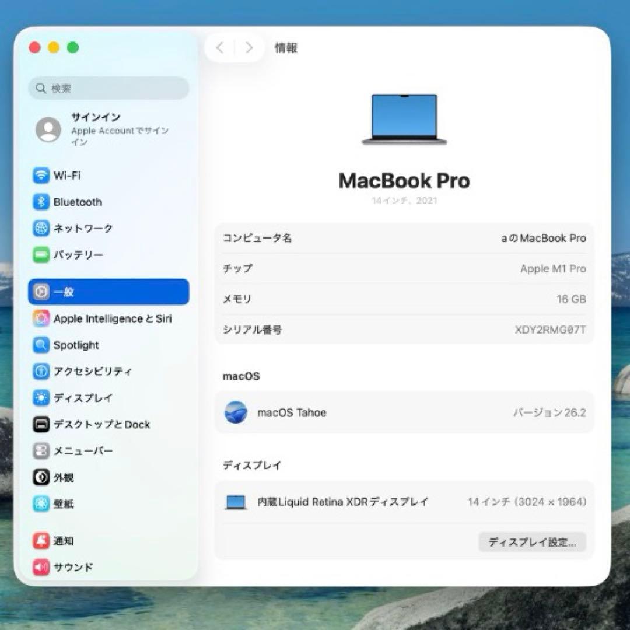Viewport: 630px width, 630px height.
Task: Select the 通知 (Notifications) toggle section
Action: click(x=41, y=541)
